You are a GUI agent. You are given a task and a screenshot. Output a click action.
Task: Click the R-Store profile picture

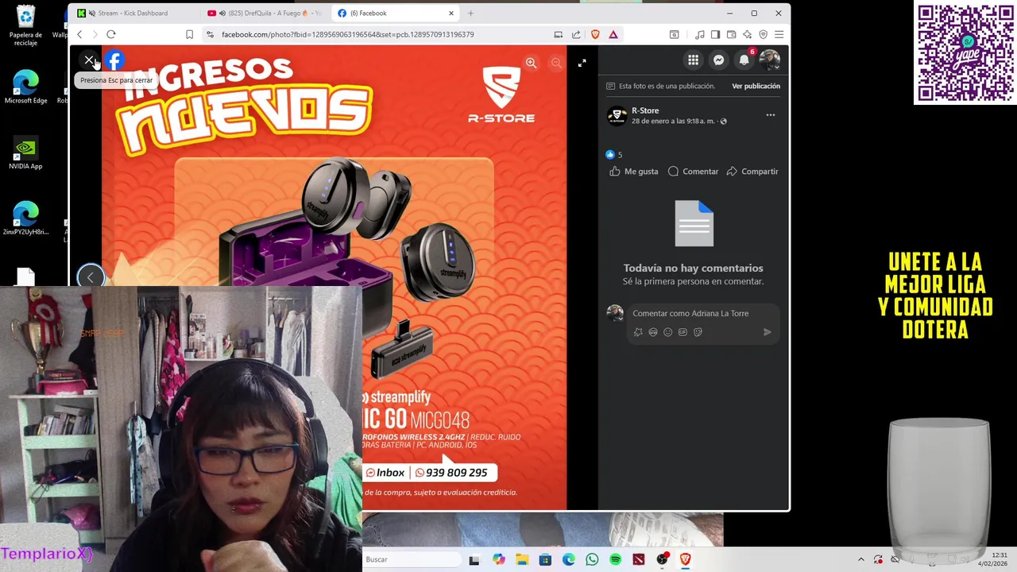coord(617,116)
